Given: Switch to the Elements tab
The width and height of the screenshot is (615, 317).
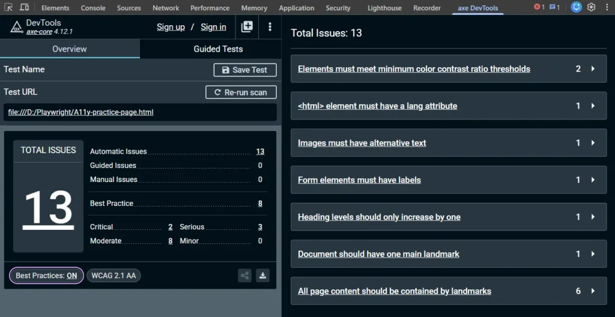Looking at the screenshot, I should click(55, 8).
